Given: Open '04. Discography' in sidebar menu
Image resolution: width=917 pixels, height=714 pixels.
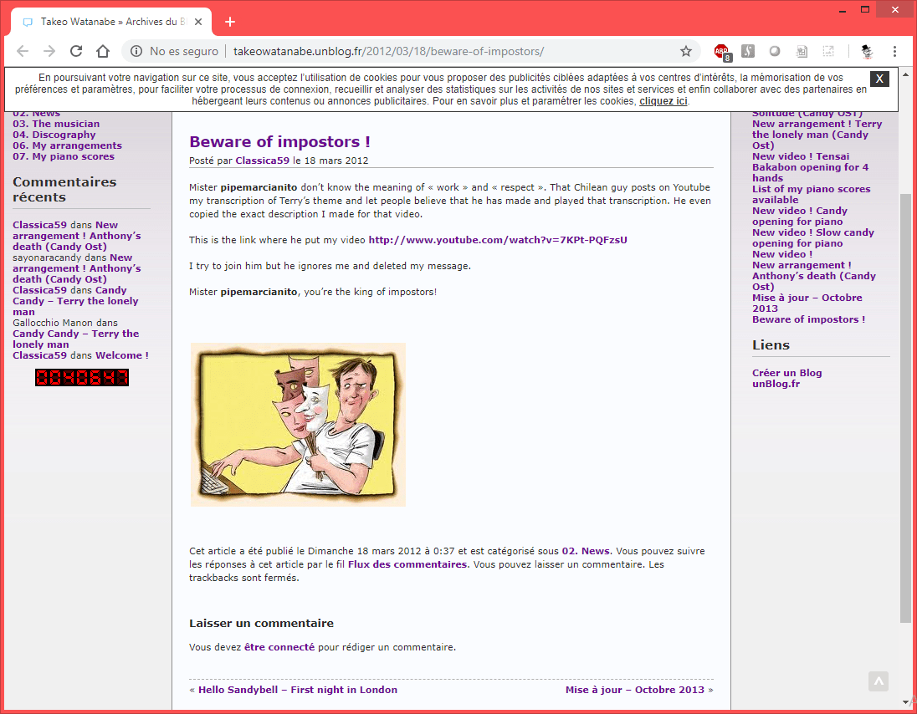Looking at the screenshot, I should point(54,135).
